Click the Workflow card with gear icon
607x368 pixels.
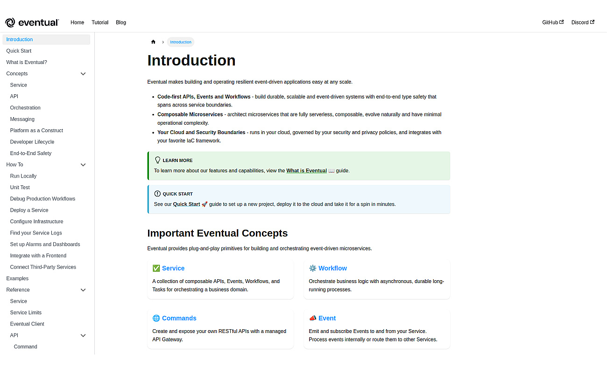[377, 279]
